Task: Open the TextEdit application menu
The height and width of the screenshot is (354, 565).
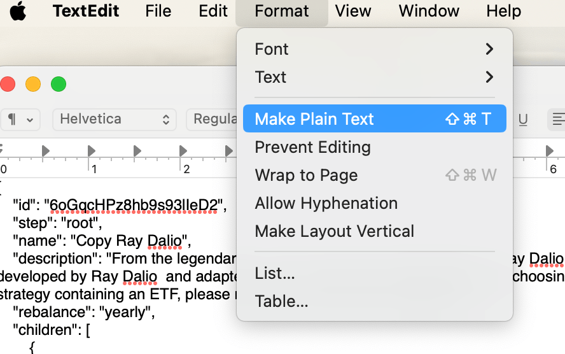Action: point(86,11)
